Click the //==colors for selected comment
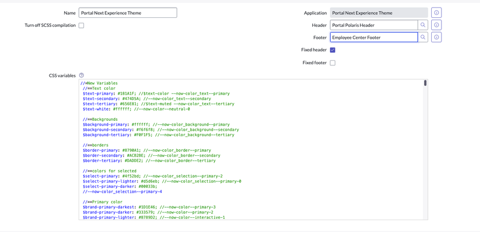This screenshot has height=232, width=480. point(109,171)
